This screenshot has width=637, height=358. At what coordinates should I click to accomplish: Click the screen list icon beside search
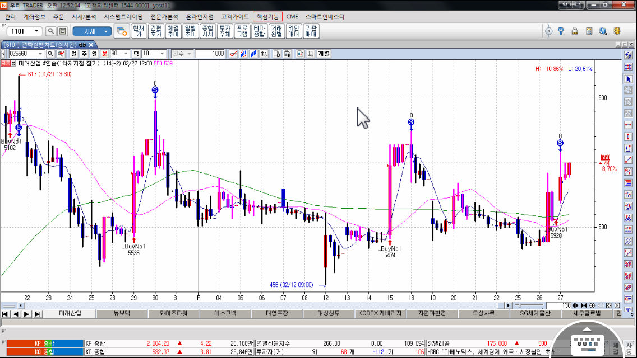[63, 31]
